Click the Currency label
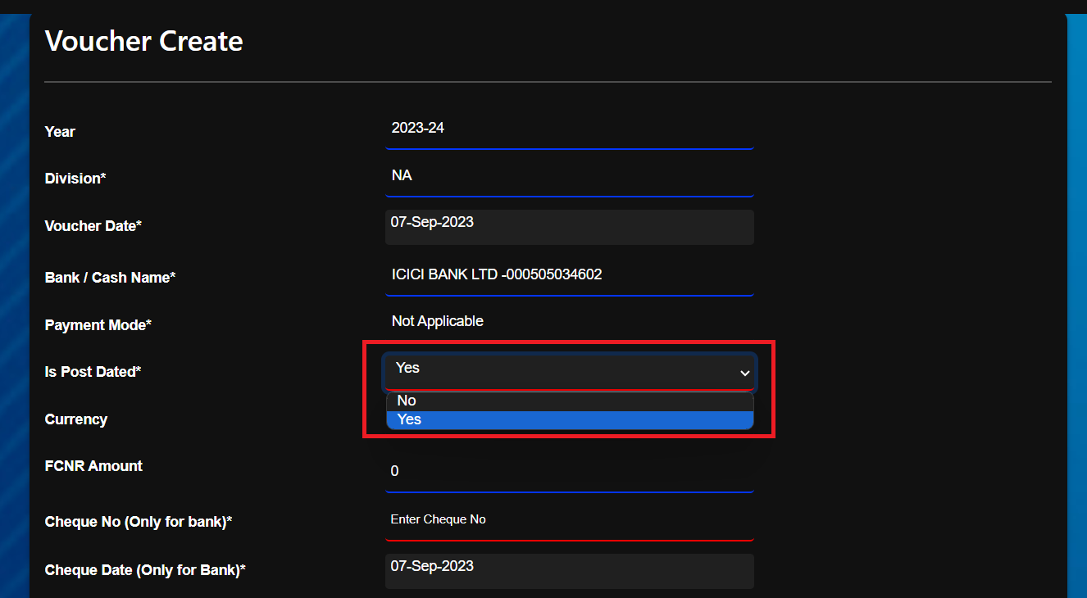This screenshot has height=598, width=1087. pyautogui.click(x=76, y=419)
